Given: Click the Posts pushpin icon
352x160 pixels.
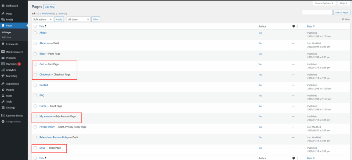Looking at the screenshot, I should 3,14.
